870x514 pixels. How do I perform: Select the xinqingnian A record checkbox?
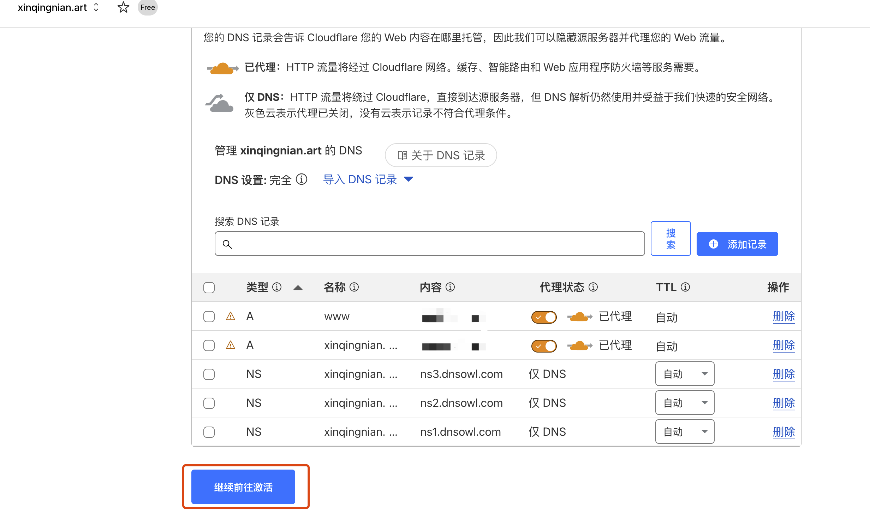209,345
